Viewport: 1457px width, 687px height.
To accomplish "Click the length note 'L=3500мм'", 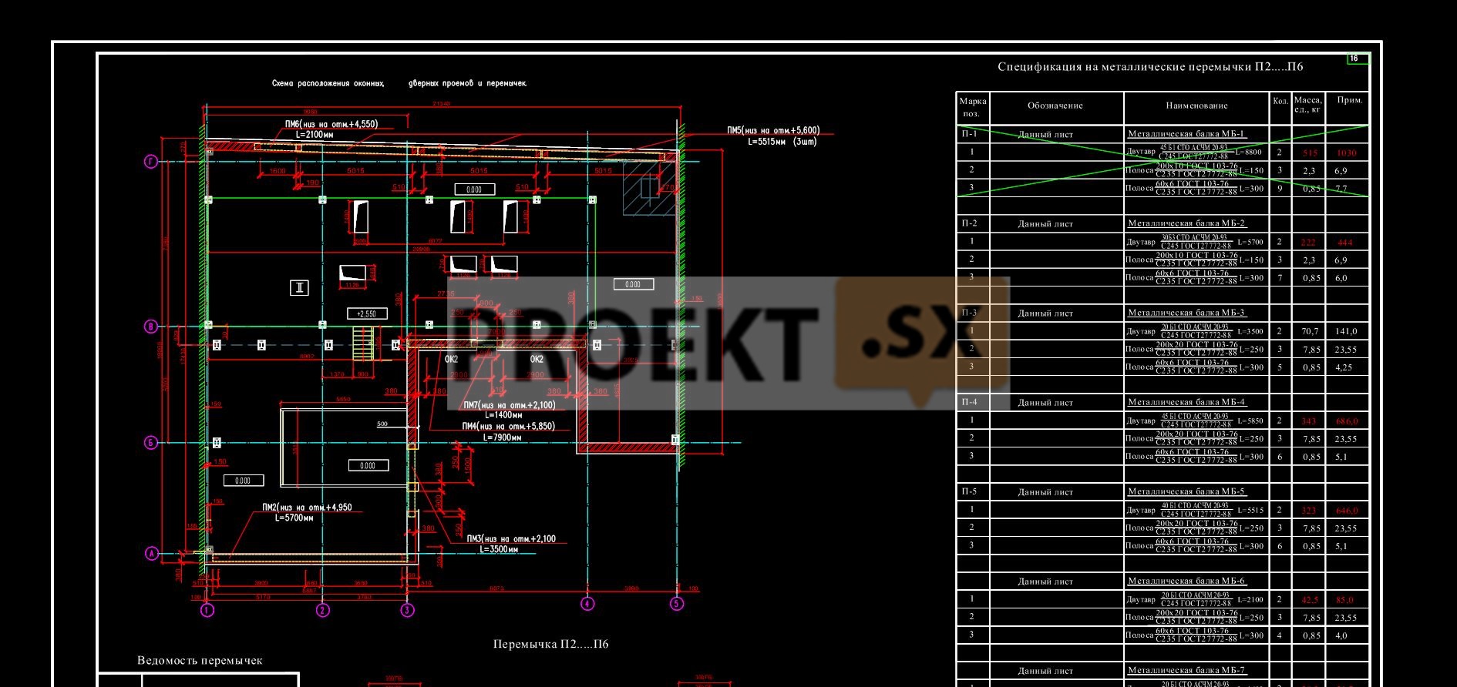I will coord(499,550).
